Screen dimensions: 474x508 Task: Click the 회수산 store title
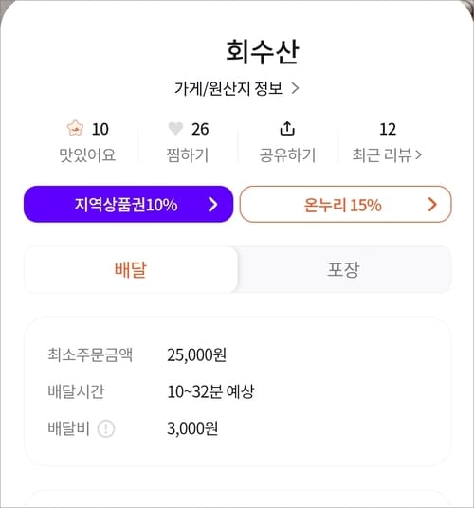(x=262, y=52)
